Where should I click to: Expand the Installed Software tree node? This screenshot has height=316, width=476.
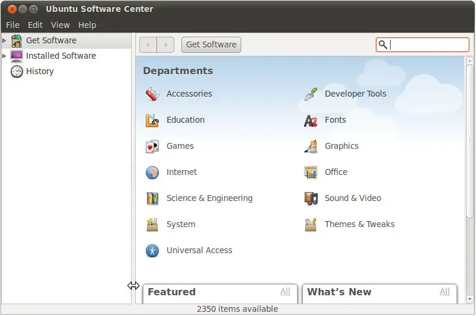[5, 56]
